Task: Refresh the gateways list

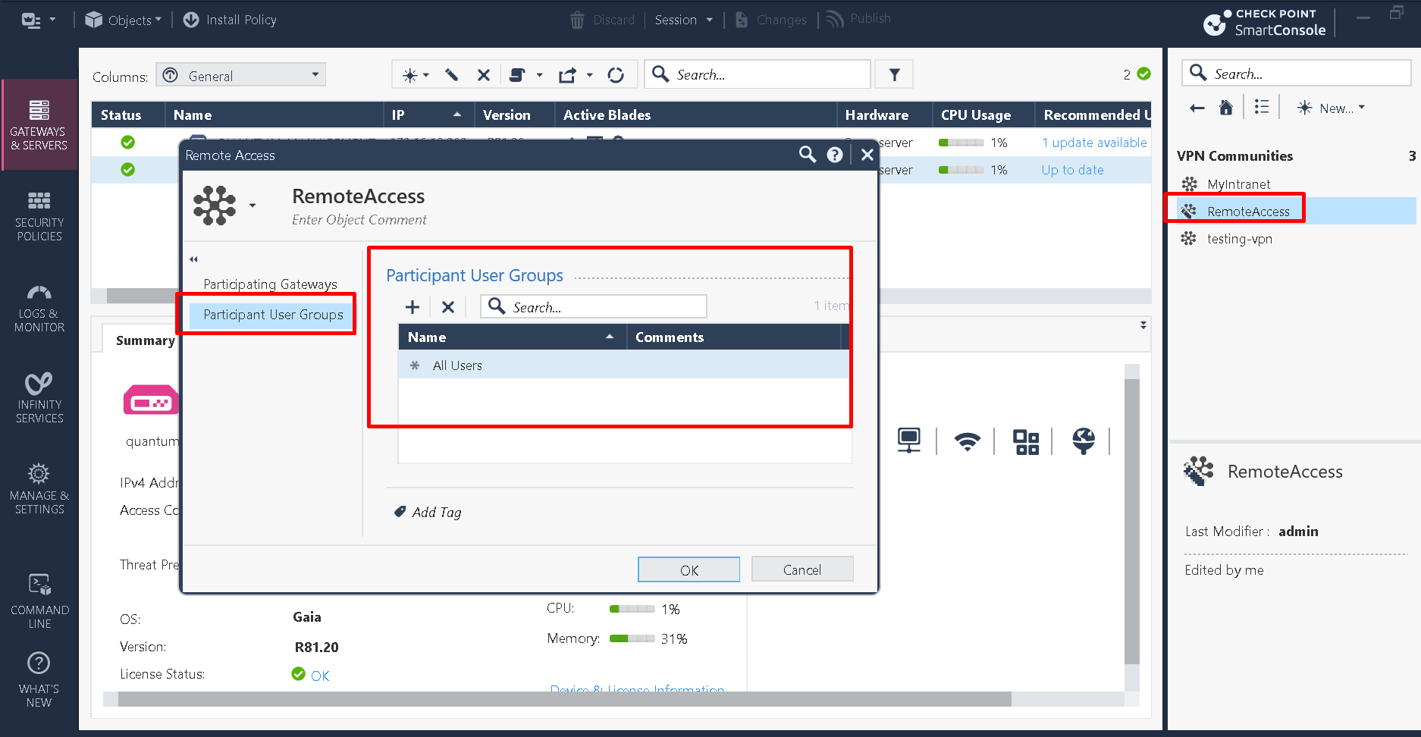Action: coord(616,74)
